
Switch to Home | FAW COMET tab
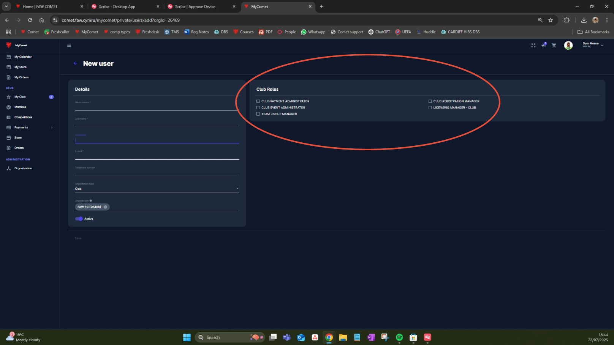[x=49, y=6]
